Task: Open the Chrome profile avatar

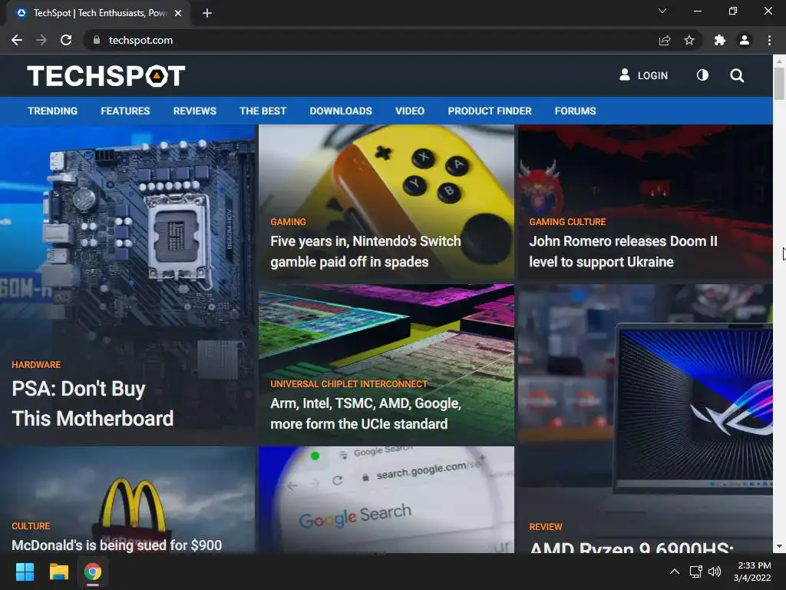Action: pos(745,40)
